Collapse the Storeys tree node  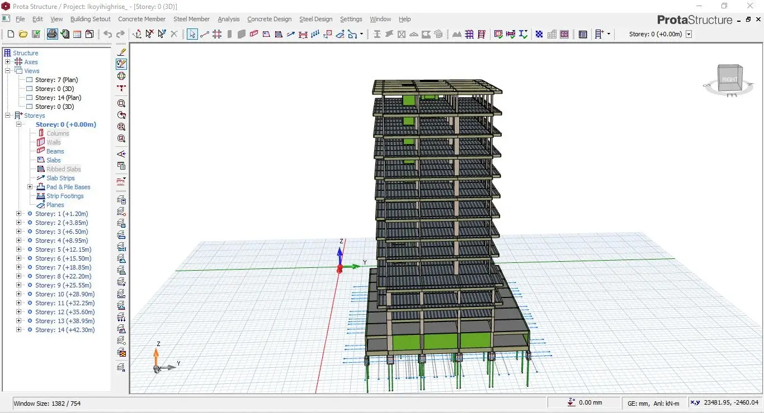pos(7,116)
